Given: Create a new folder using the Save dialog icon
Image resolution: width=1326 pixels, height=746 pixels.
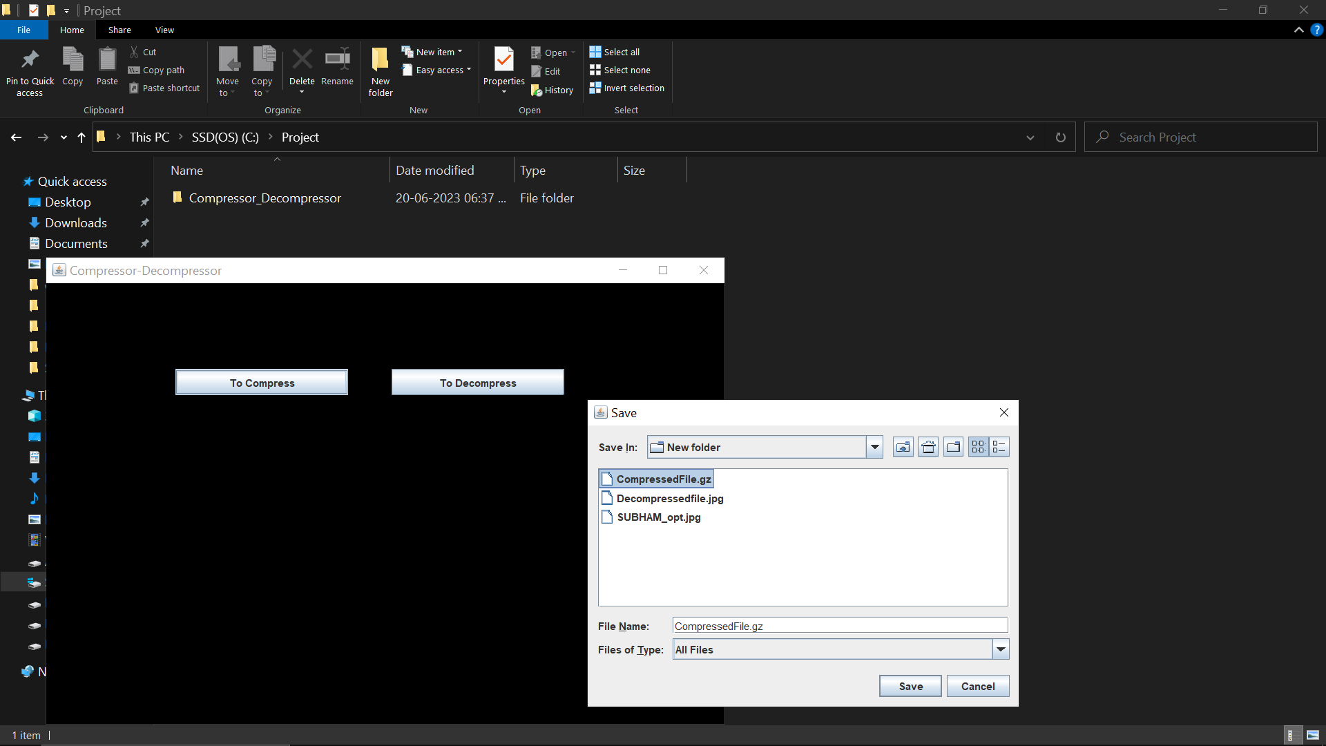Looking at the screenshot, I should pyautogui.click(x=953, y=446).
